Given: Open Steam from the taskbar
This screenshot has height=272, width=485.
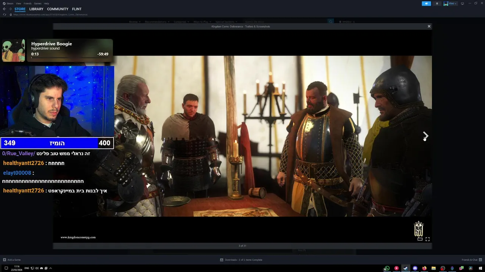Looking at the screenshot, I should [405, 268].
